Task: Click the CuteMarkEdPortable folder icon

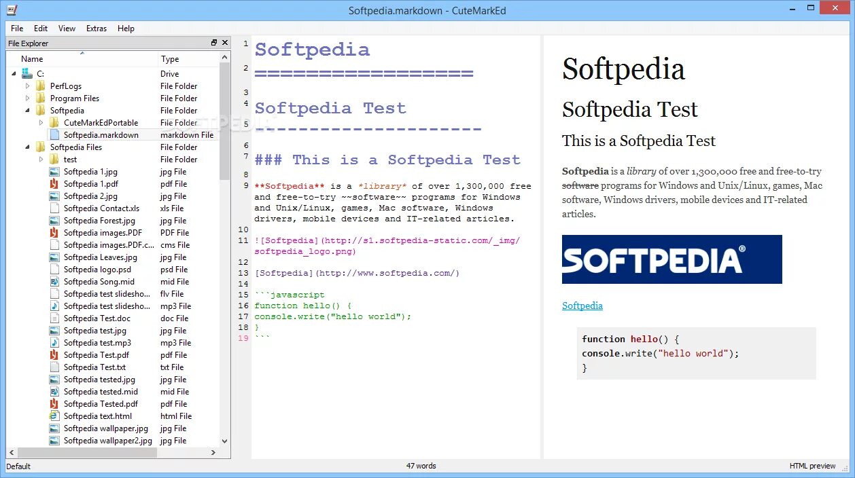Action: tap(54, 123)
